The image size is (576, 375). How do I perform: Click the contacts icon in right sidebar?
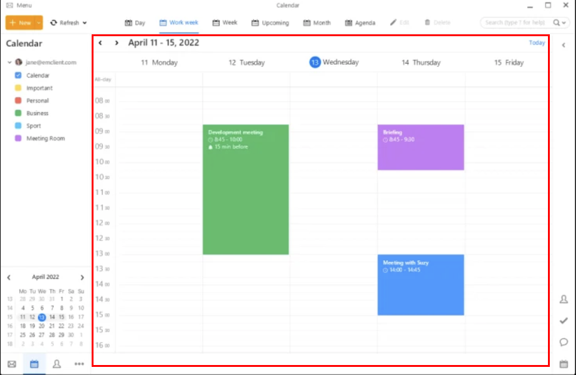(564, 300)
